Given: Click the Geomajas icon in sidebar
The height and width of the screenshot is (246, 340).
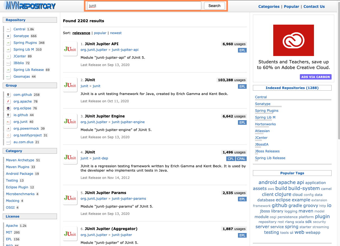Looking at the screenshot, I should click(8, 77).
